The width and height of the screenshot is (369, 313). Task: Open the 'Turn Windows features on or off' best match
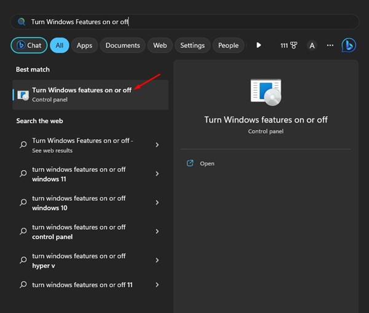point(82,94)
